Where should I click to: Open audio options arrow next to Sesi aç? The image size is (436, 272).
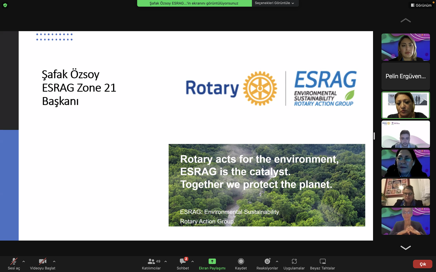(24, 261)
